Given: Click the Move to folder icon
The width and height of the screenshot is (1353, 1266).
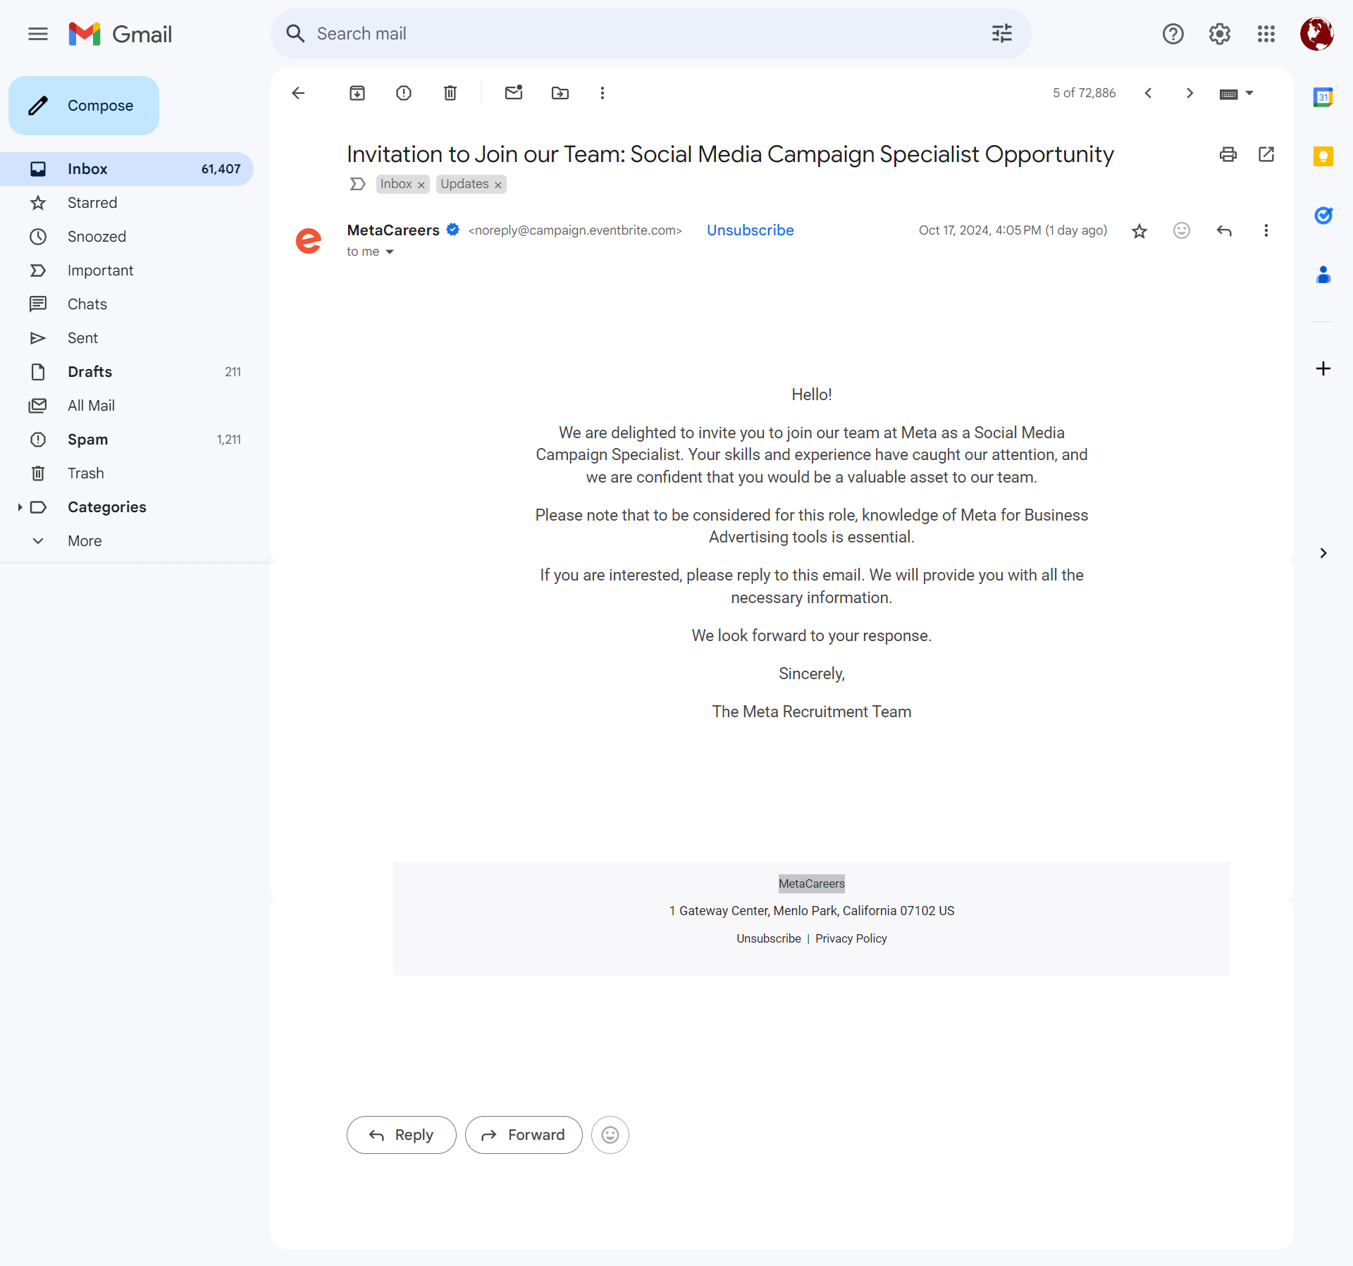Looking at the screenshot, I should click(x=560, y=93).
